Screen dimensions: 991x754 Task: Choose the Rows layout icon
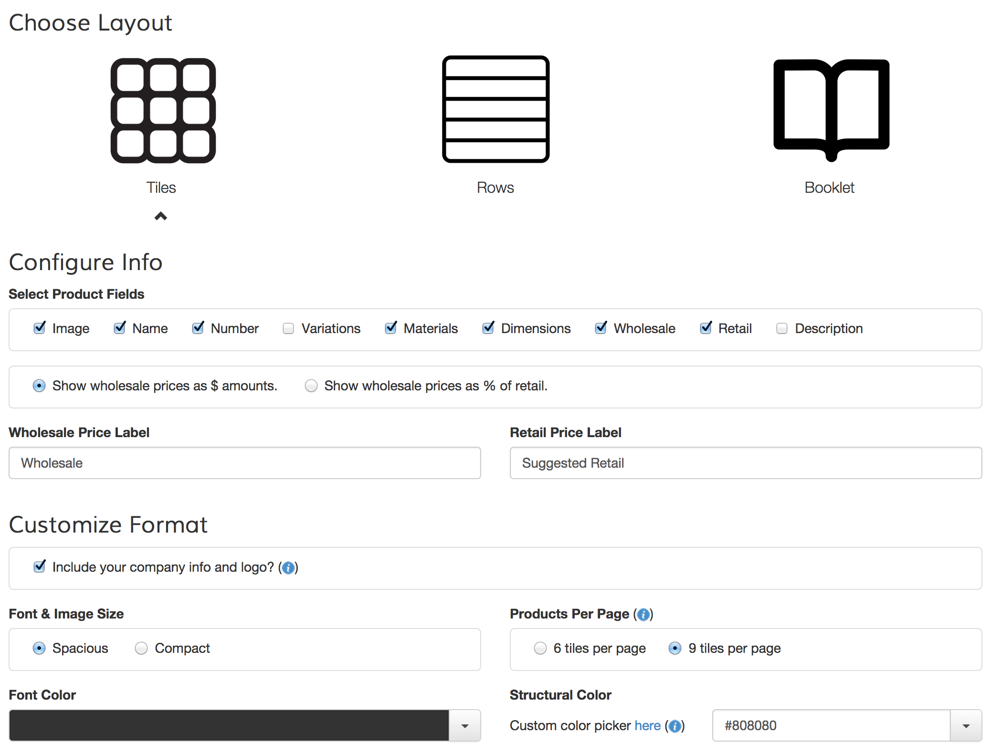pyautogui.click(x=495, y=109)
